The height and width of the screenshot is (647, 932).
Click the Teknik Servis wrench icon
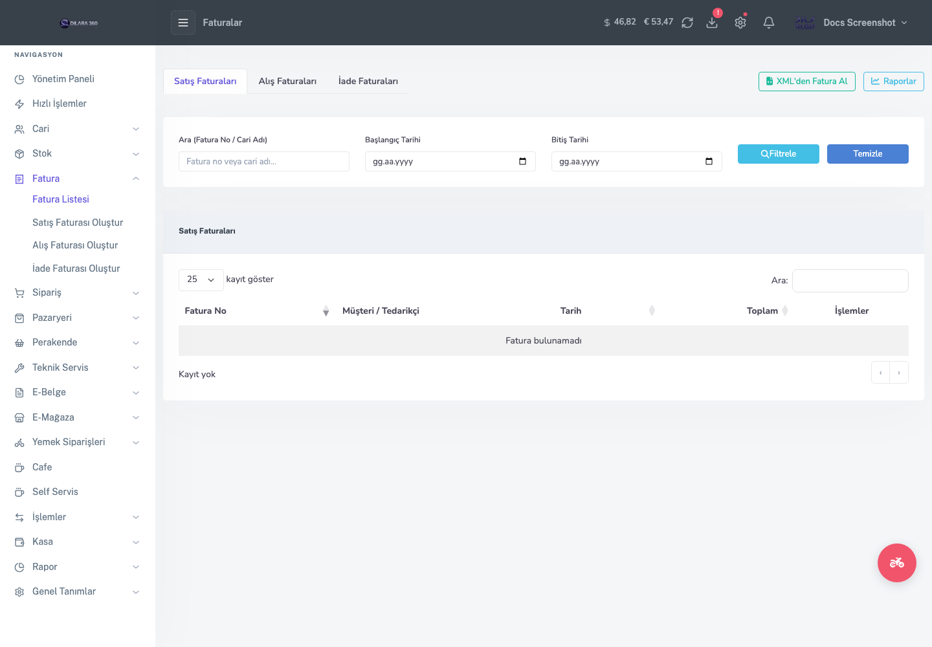[x=19, y=368]
